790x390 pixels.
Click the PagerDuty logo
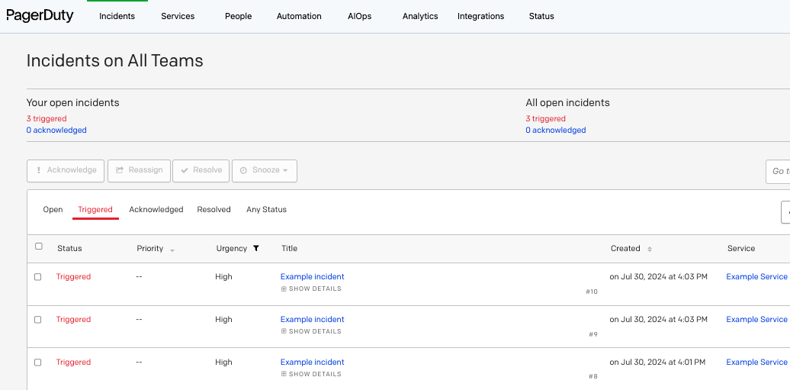[40, 15]
